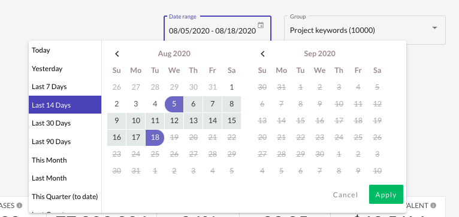Apply the selected date range
The image size is (459, 217).
point(386,194)
